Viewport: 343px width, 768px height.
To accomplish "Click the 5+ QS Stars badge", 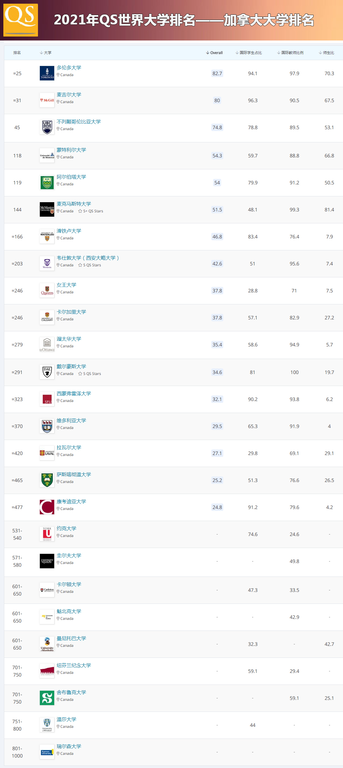I will [91, 211].
